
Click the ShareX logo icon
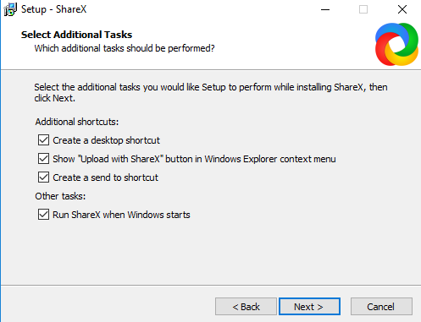coord(396,44)
